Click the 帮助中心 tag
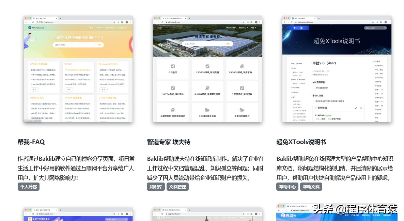404x221 pixels. pos(287,187)
